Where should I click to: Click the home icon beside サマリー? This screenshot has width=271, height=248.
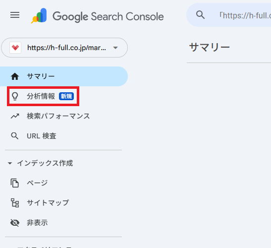point(15,76)
